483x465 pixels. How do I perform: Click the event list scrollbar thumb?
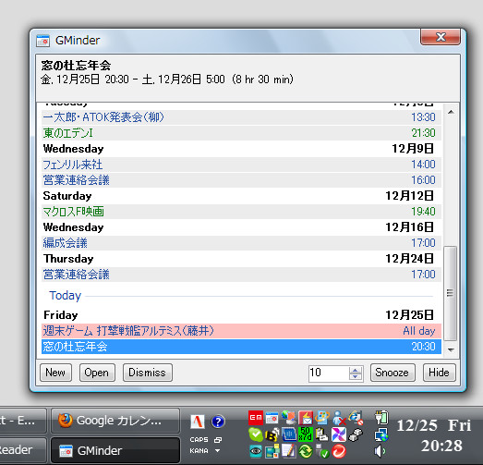coord(450,293)
